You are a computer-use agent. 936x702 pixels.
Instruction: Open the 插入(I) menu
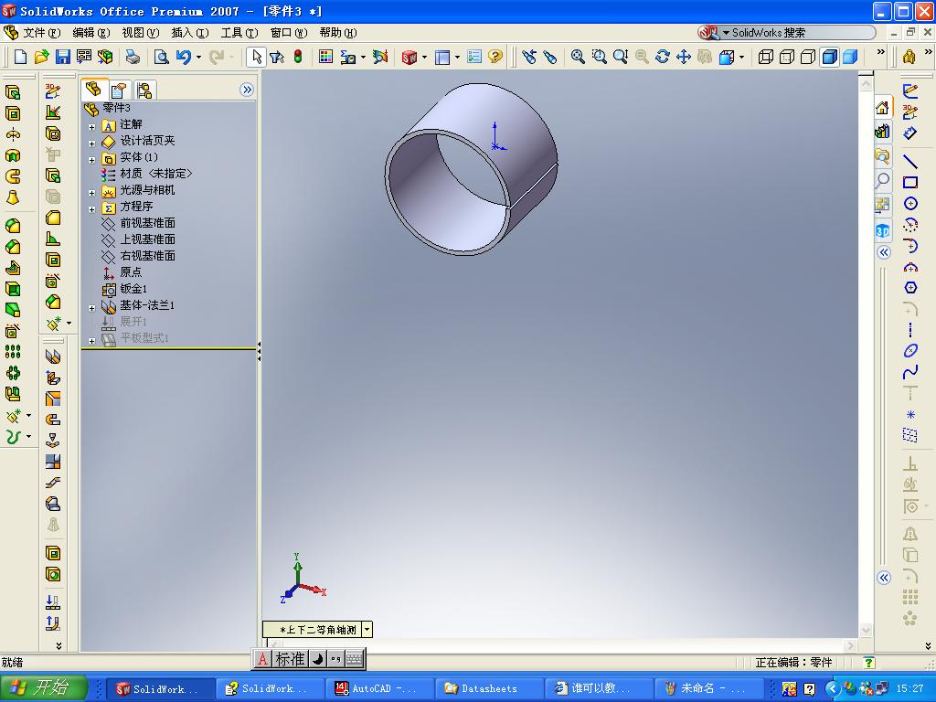point(190,33)
